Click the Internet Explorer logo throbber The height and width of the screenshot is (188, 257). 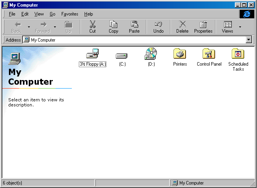point(247,14)
